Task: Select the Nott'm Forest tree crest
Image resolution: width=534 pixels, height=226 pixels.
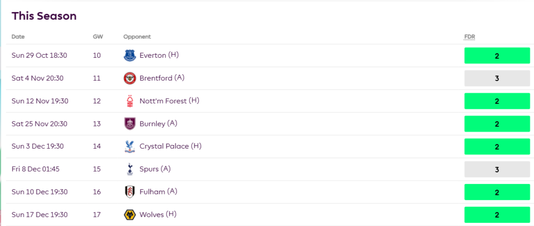Action: (130, 101)
